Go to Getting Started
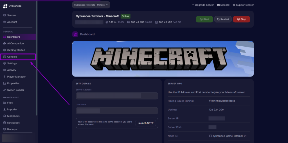Screen dimensions: 288x143 (x=16, y=50)
